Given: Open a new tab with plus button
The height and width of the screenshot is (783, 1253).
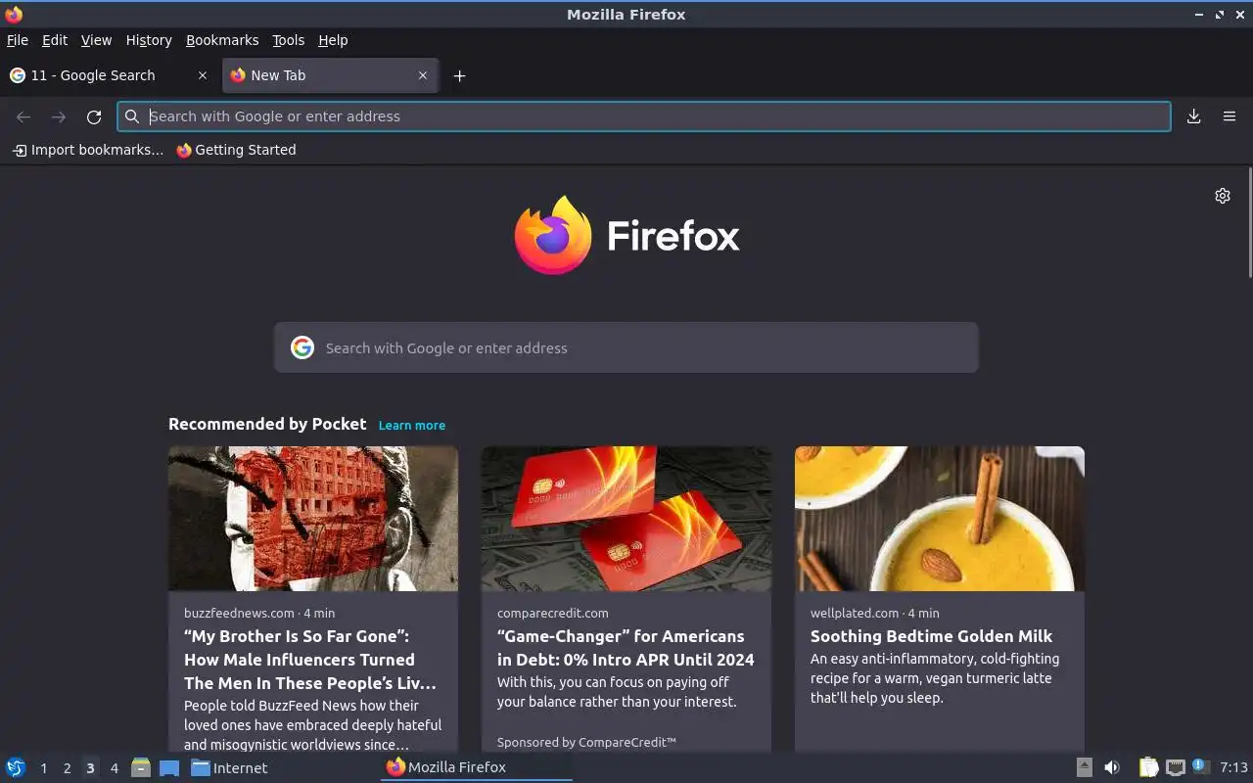Looking at the screenshot, I should pyautogui.click(x=459, y=75).
